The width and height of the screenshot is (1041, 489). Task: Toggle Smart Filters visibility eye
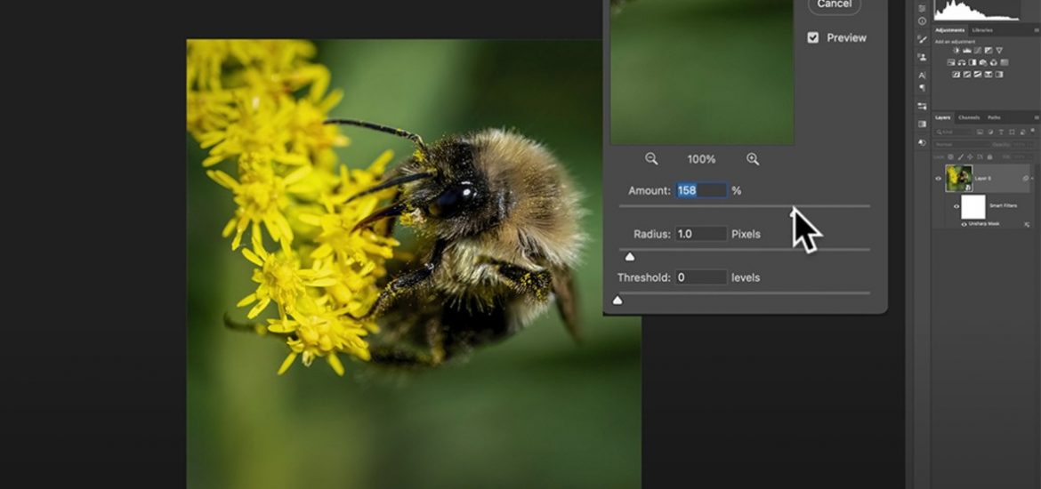point(956,206)
